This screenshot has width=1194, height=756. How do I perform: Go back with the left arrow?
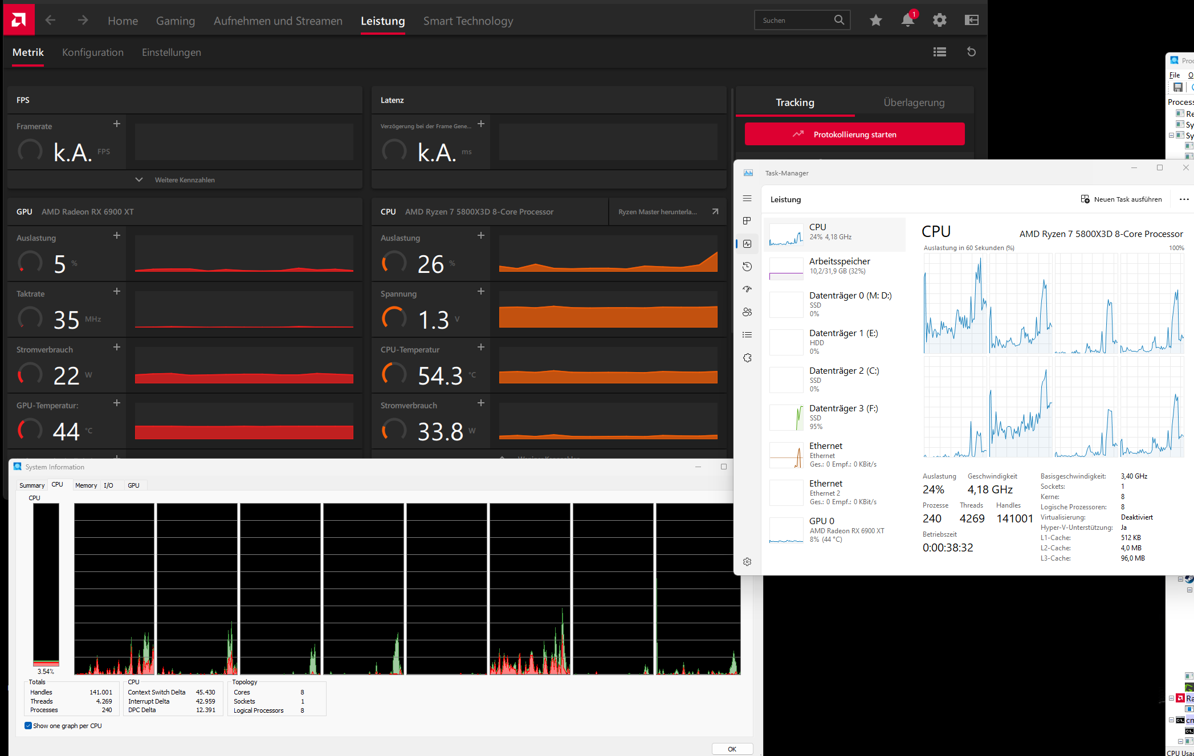50,21
